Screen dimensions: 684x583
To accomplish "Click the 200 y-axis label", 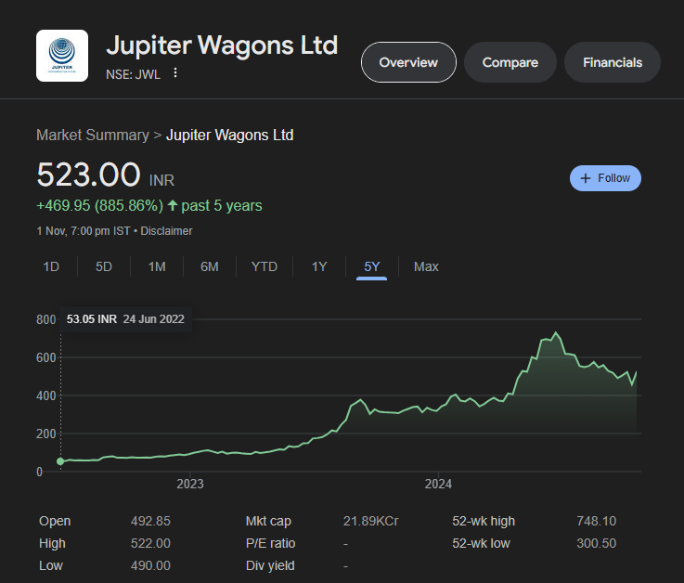I will 46,434.
